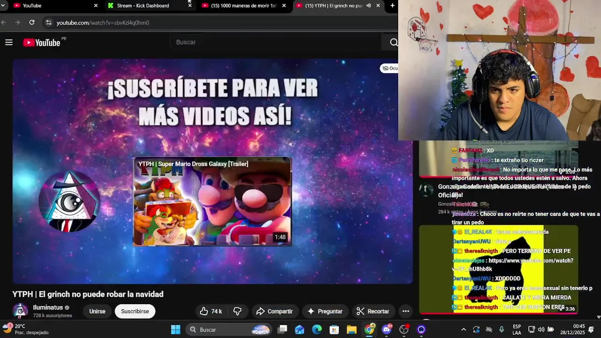The width and height of the screenshot is (601, 338).
Task: Click the YouTube logo home link
Action: coord(41,43)
